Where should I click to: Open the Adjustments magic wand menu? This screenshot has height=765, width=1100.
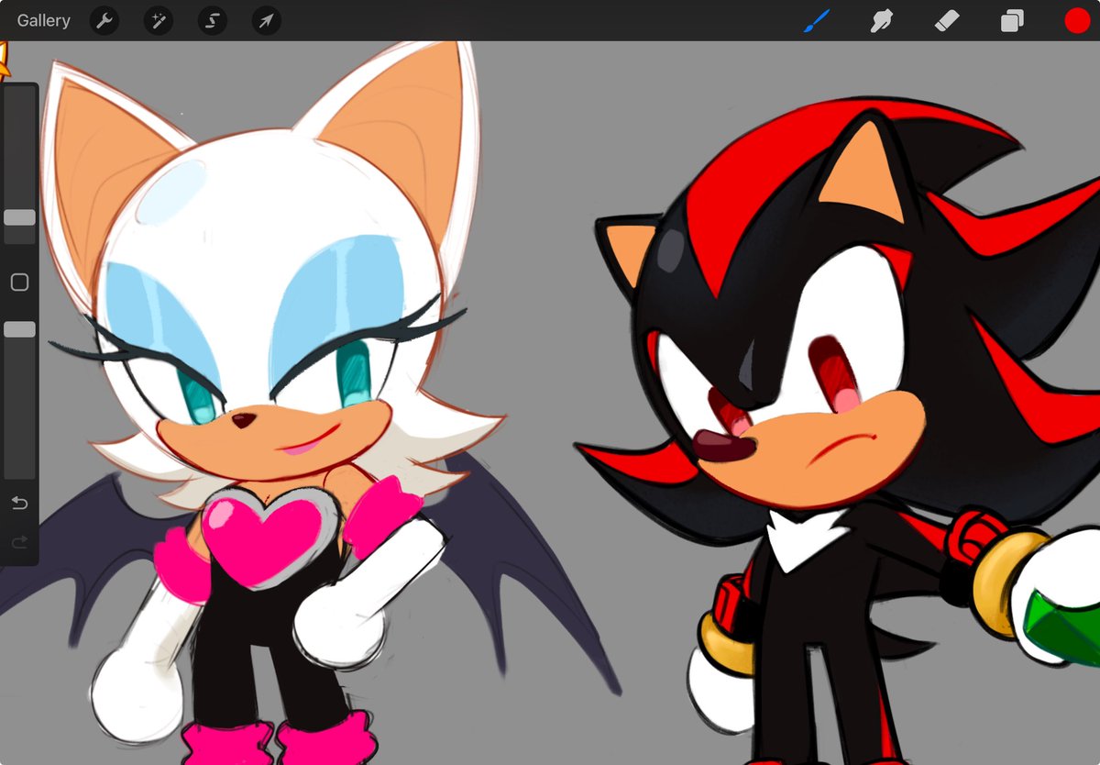[x=159, y=20]
